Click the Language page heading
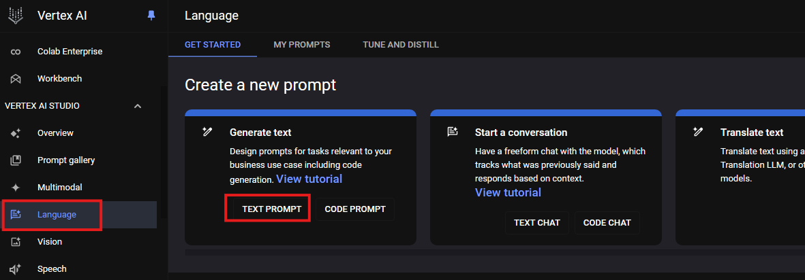The width and height of the screenshot is (805, 280). point(211,16)
